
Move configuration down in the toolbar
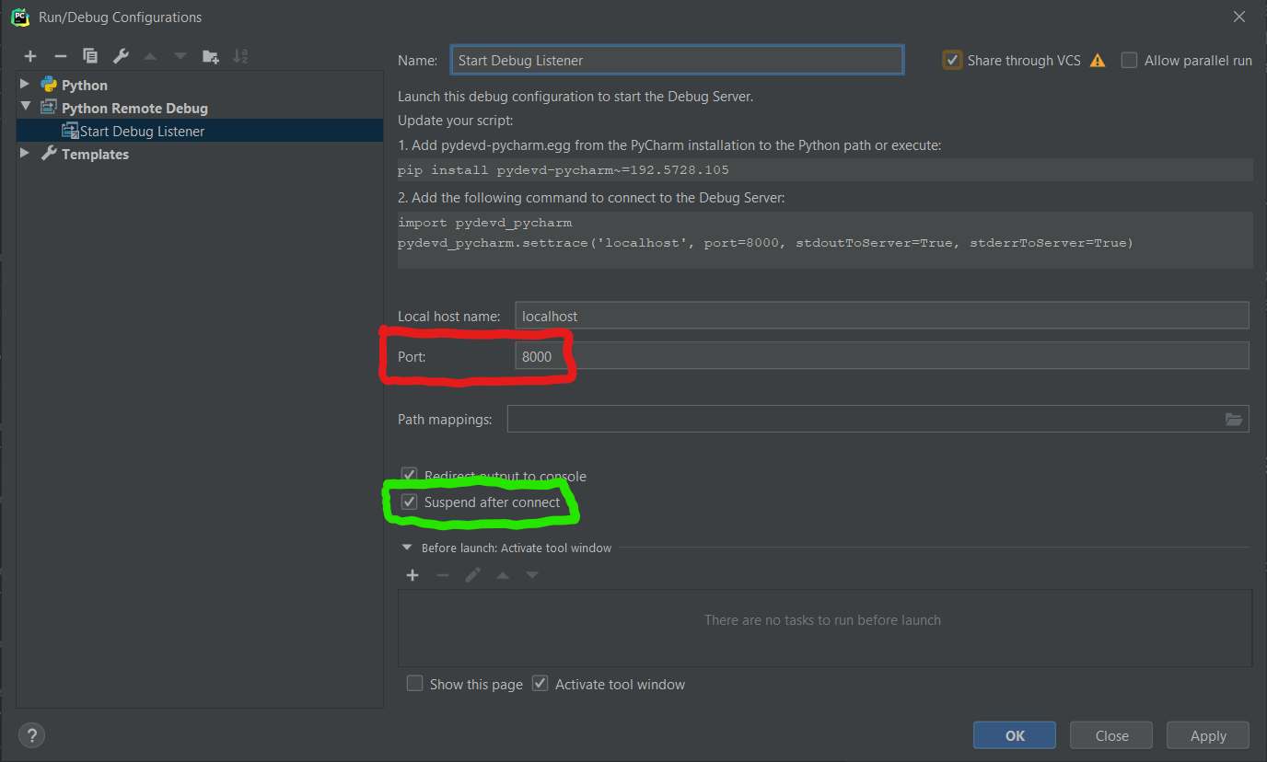tap(180, 56)
